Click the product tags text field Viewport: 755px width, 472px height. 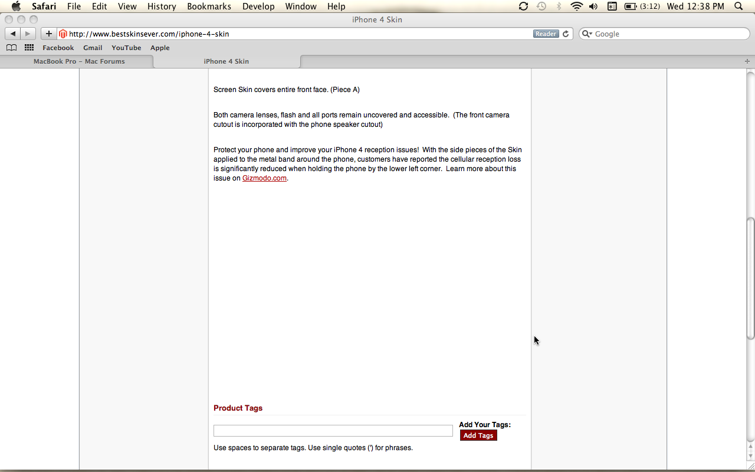333,431
